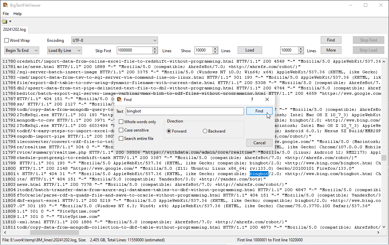The height and width of the screenshot is (245, 389).
Task: Switch to the 20241202.log tab
Action: (x=14, y=29)
